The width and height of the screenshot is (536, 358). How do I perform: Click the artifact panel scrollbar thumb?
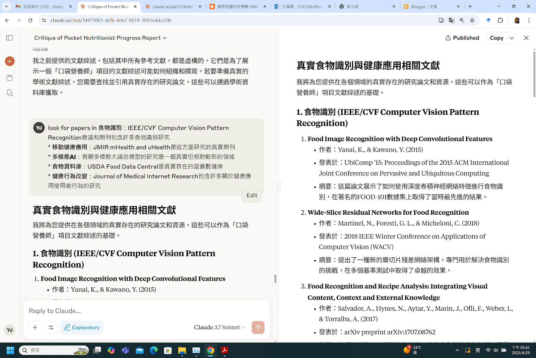tap(534, 74)
